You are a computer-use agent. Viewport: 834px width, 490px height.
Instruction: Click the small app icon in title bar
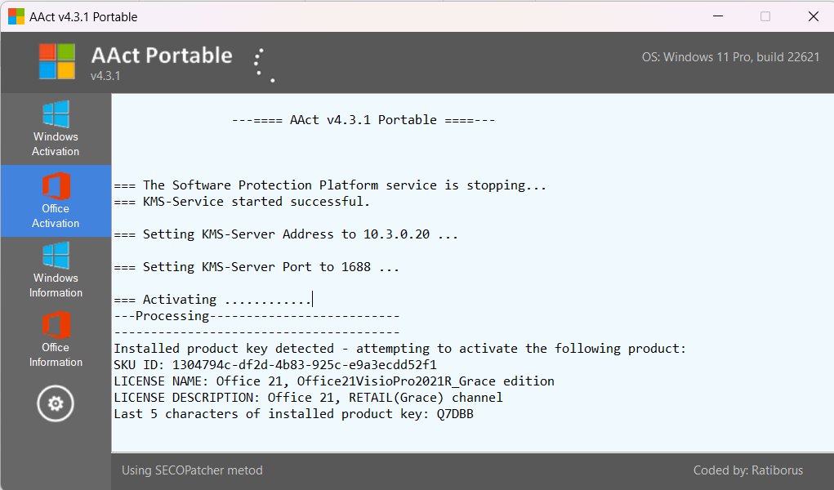click(x=16, y=16)
